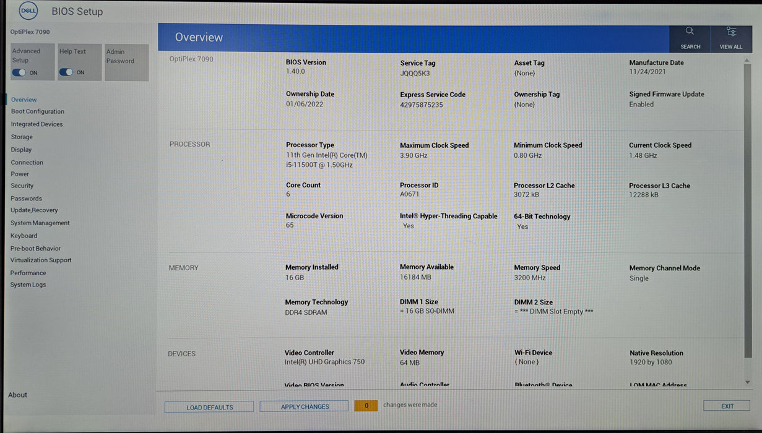Open the View All filter icon
The image size is (762, 433).
coord(731,32)
